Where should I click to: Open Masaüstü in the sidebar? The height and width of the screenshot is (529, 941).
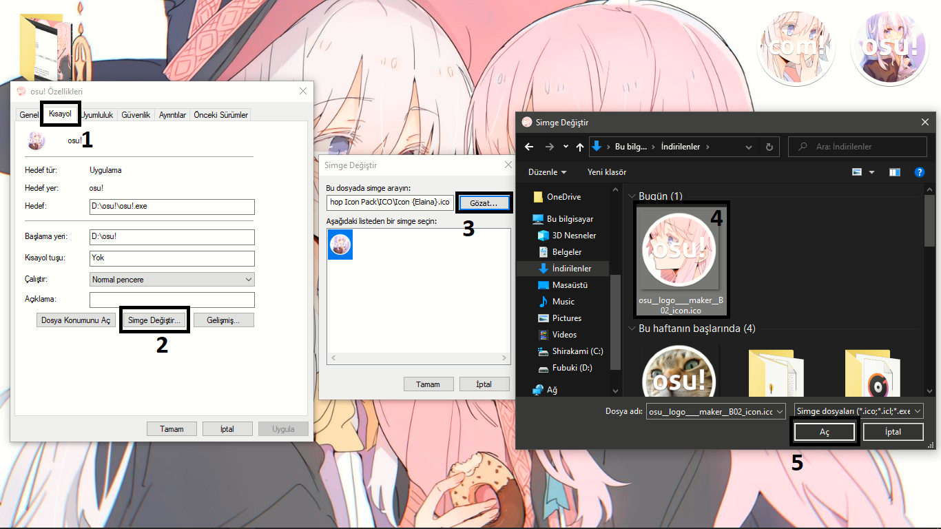tap(562, 285)
